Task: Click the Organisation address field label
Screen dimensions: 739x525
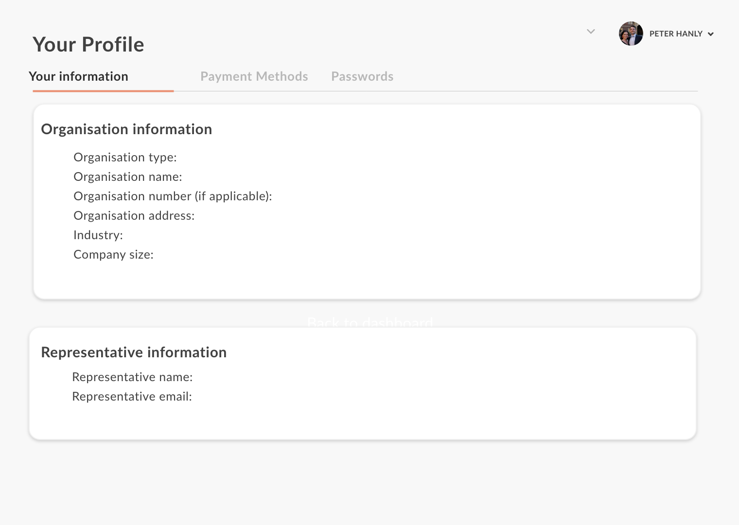Action: tap(134, 216)
